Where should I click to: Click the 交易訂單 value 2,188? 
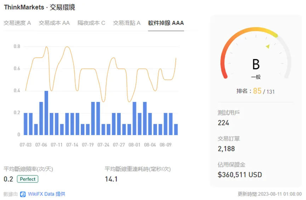(x=226, y=149)
